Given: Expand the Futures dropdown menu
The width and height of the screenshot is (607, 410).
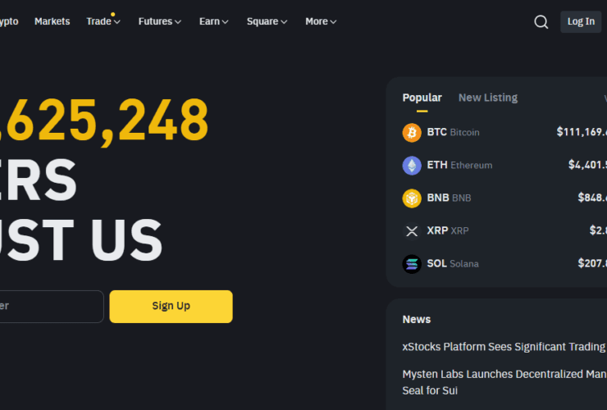Looking at the screenshot, I should 159,21.
